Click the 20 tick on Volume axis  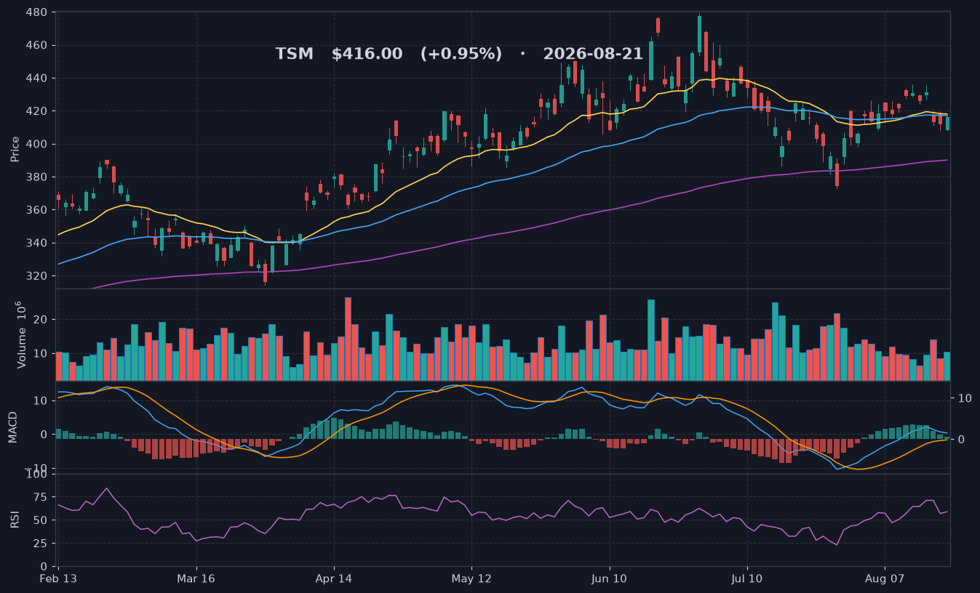pyautogui.click(x=41, y=320)
